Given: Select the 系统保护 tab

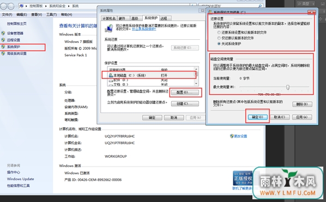Looking at the screenshot, I should pyautogui.click(x=151, y=18).
